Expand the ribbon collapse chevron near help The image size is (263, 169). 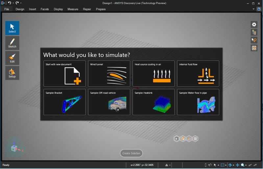point(253,9)
